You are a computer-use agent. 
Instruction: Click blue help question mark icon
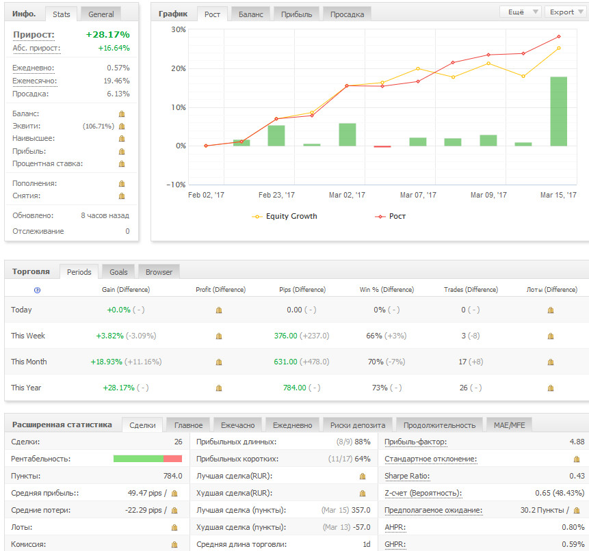[37, 290]
